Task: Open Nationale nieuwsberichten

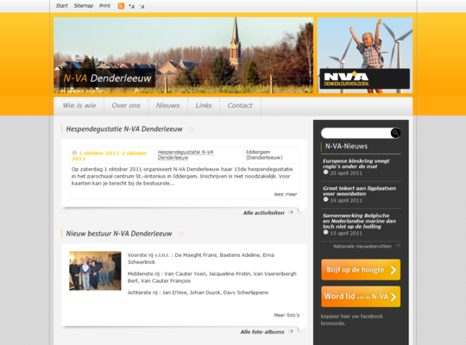Action: coord(362,247)
